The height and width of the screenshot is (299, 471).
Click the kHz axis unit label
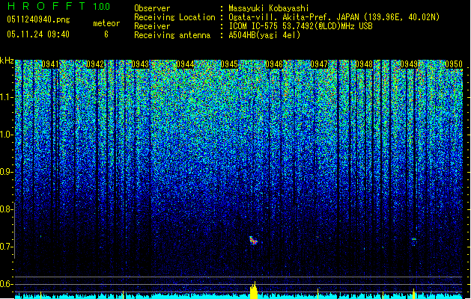[x=7, y=61]
